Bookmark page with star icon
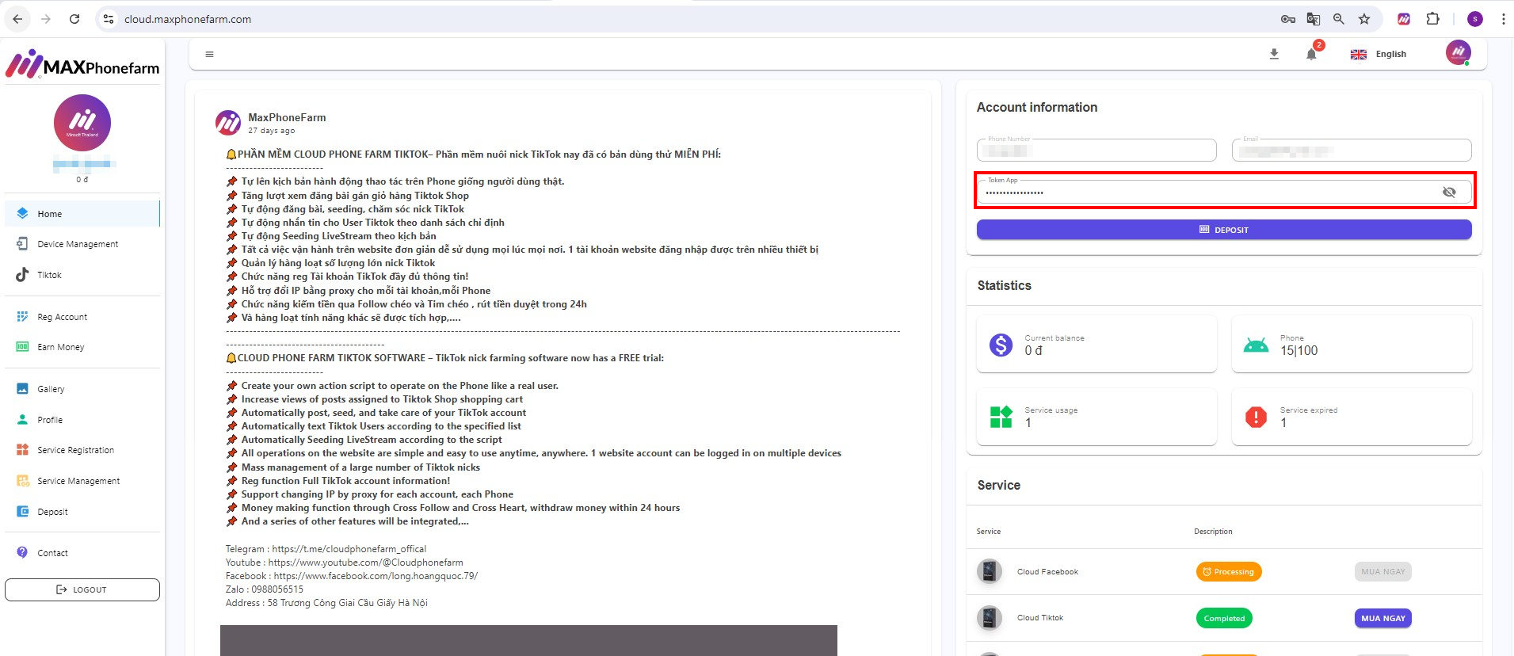 [1364, 19]
